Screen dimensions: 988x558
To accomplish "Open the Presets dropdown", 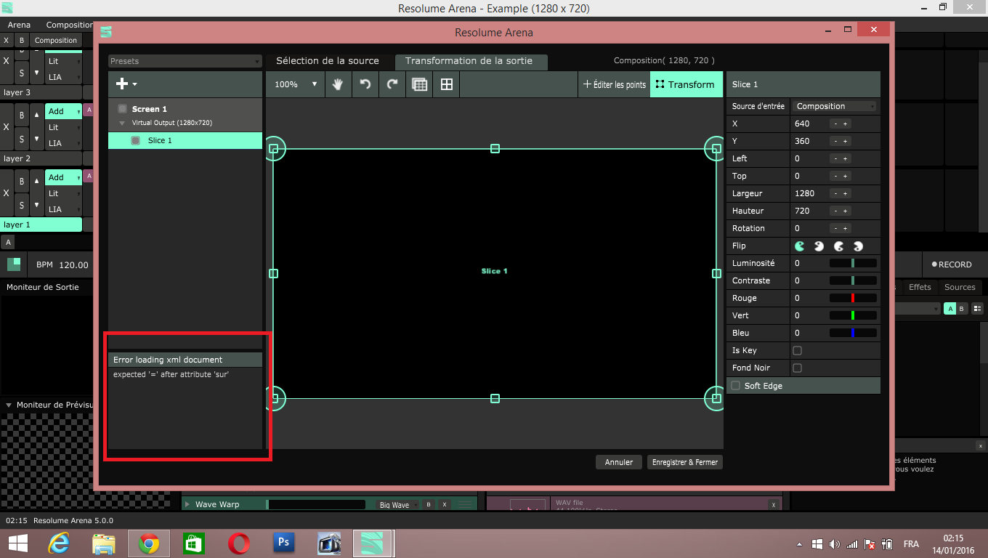I will (185, 61).
